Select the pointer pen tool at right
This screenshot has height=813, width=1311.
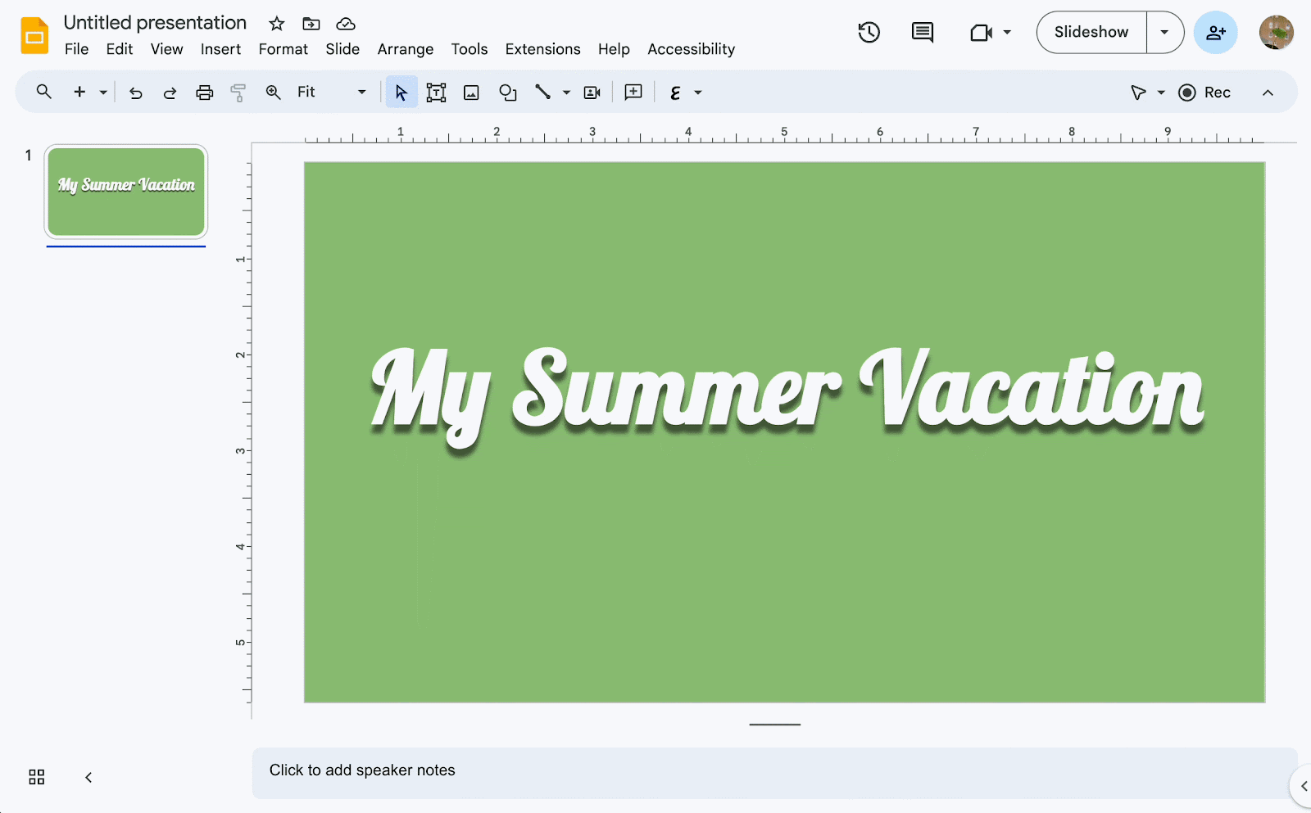coord(1138,93)
